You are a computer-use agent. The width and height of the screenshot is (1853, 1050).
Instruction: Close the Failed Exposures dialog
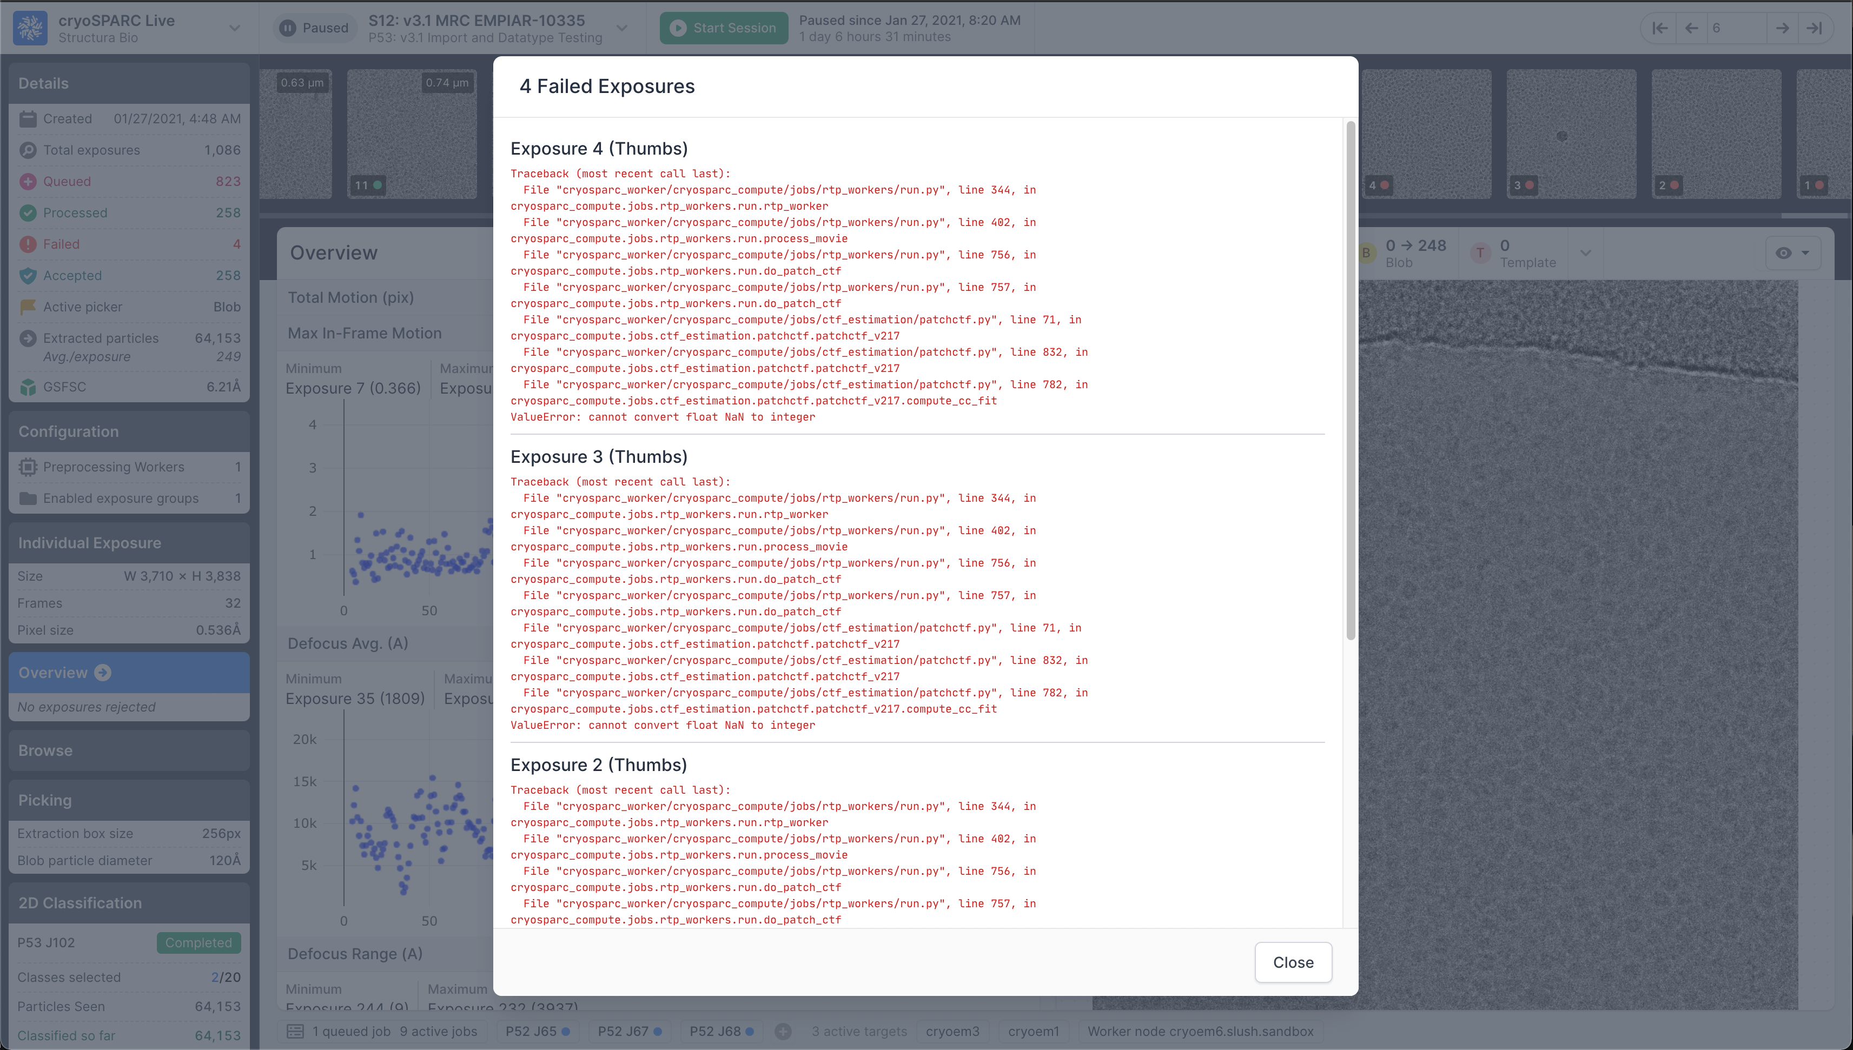(1293, 962)
